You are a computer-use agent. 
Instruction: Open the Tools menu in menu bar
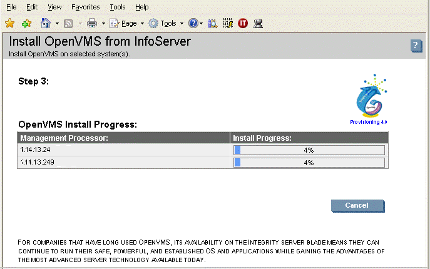(x=118, y=7)
